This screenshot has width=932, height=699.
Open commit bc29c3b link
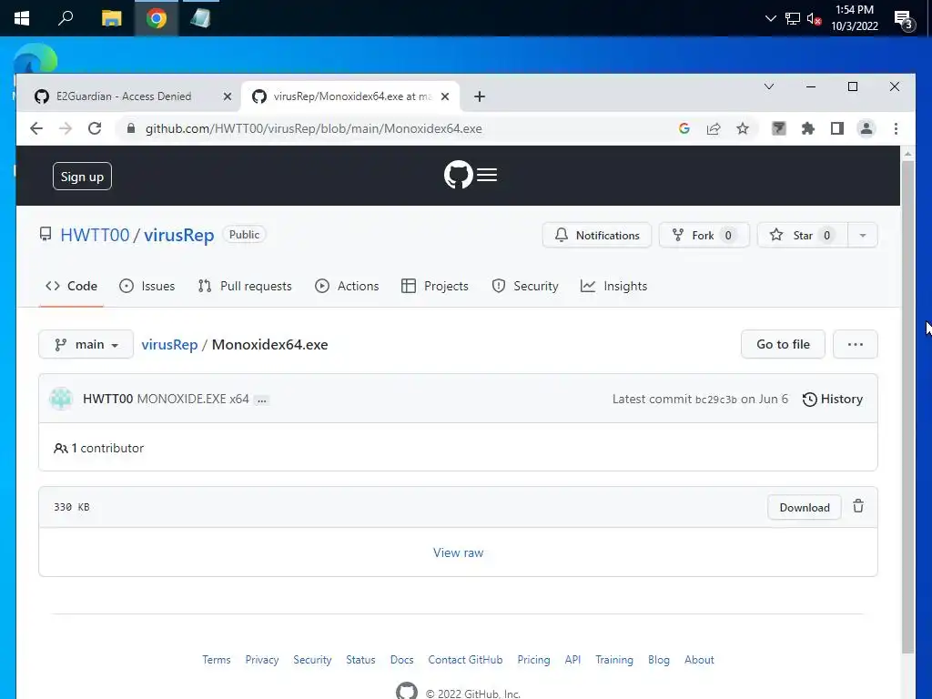click(x=715, y=400)
